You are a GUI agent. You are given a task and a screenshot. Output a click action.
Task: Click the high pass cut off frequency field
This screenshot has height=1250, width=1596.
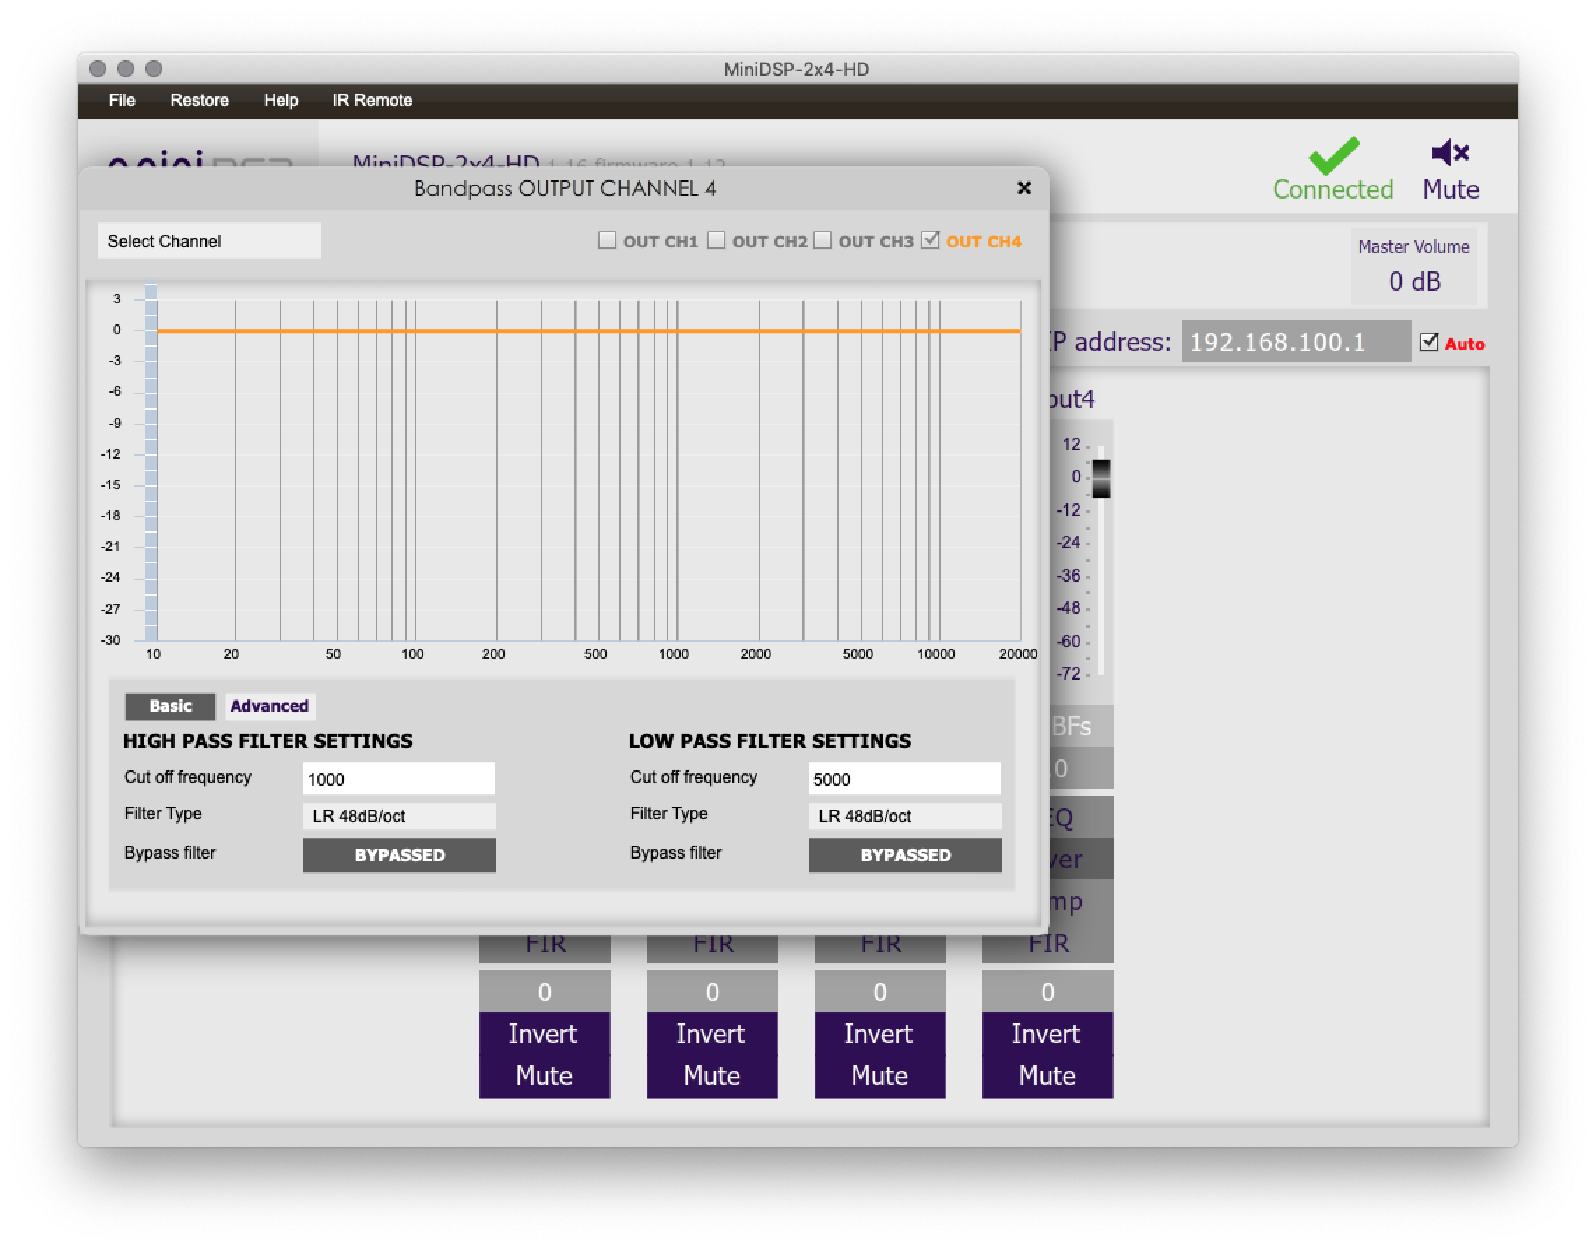[398, 779]
